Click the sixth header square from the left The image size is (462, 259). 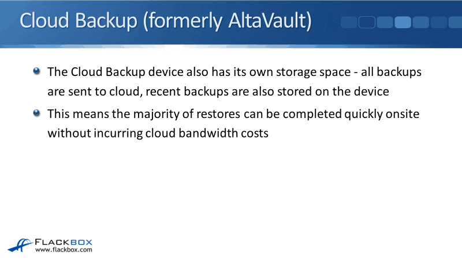[439, 22]
